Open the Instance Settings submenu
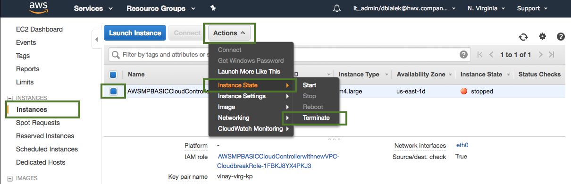571x184 pixels. tap(251, 96)
